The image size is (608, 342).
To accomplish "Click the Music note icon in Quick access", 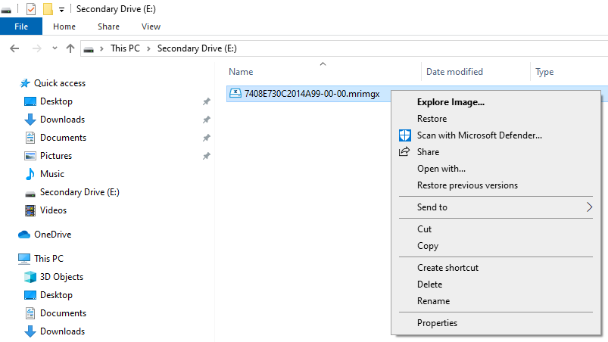I will coord(30,174).
